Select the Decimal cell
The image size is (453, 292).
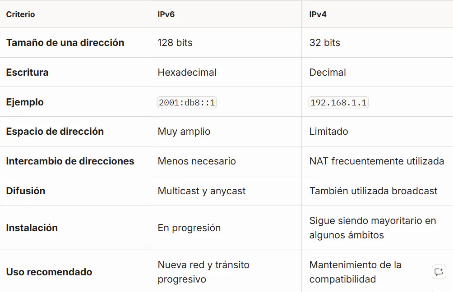[328, 73]
